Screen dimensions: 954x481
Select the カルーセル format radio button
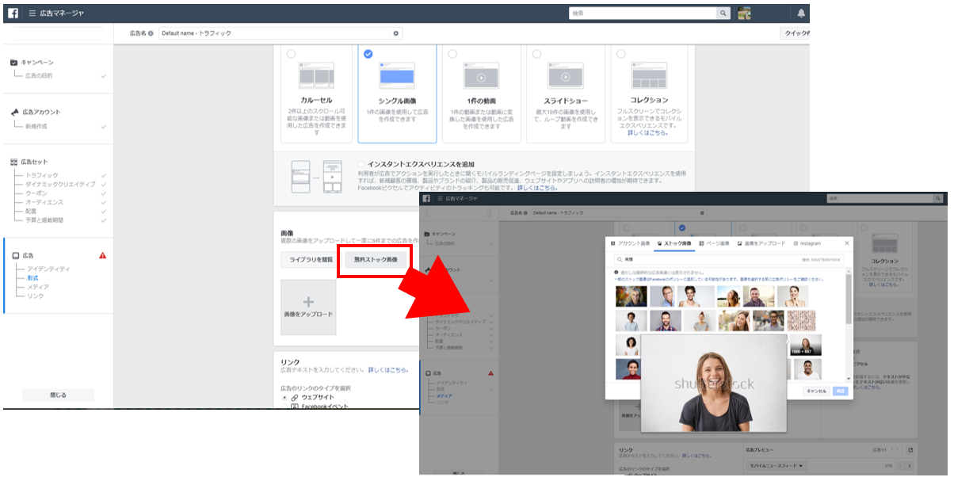click(x=291, y=54)
